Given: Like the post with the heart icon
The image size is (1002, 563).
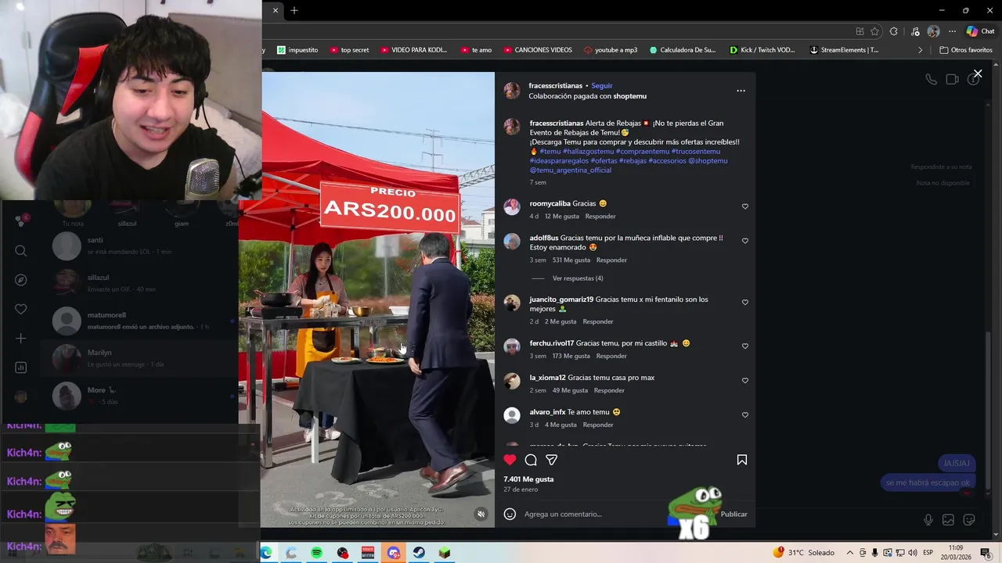Looking at the screenshot, I should [510, 460].
